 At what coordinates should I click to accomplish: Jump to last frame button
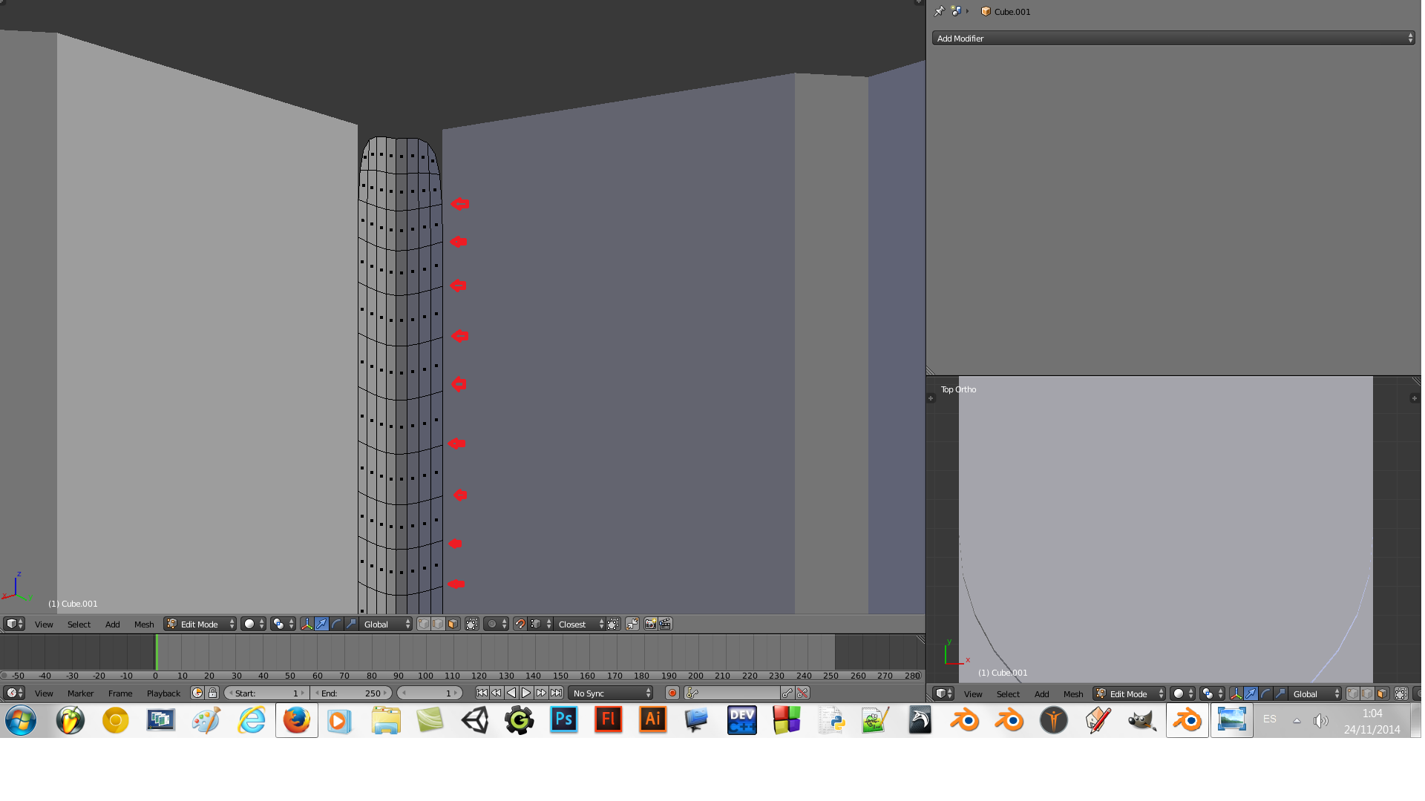pos(556,693)
